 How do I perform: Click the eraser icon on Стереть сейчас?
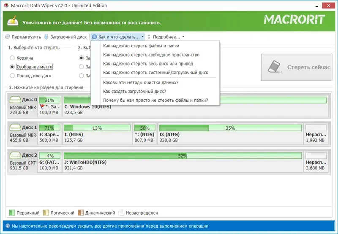click(x=274, y=67)
